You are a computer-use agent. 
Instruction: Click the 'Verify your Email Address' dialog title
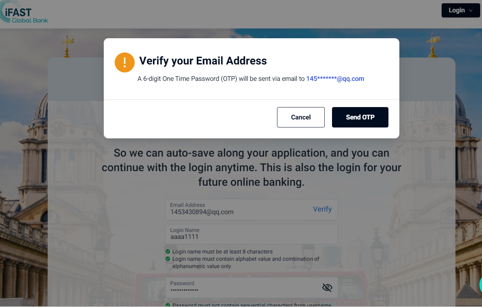coord(203,61)
